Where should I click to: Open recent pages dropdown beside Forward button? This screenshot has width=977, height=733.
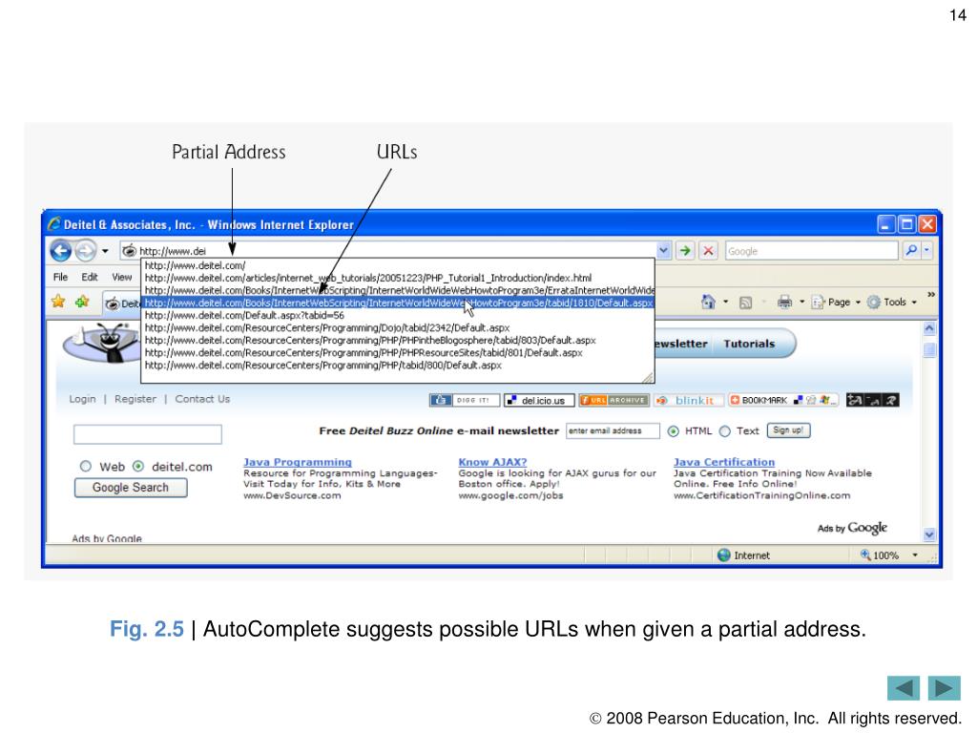pyautogui.click(x=105, y=251)
